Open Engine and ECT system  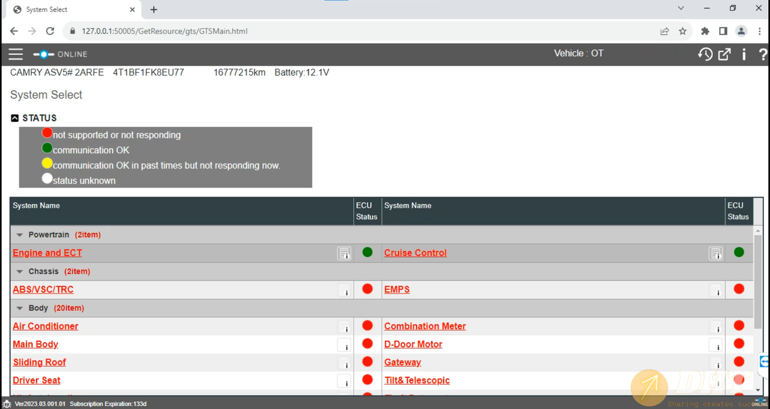[48, 253]
